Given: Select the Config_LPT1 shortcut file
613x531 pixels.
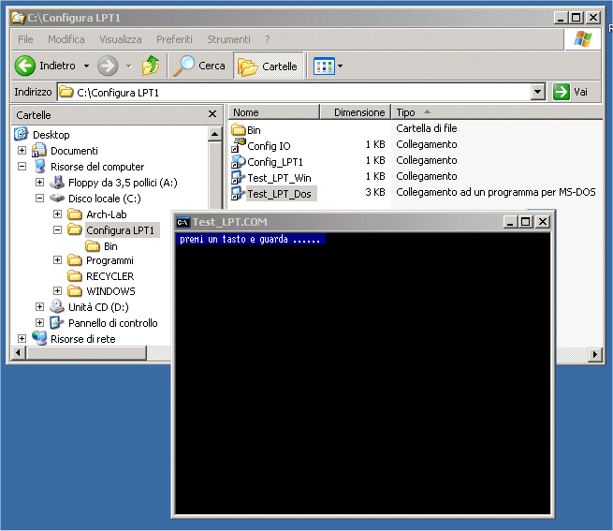Looking at the screenshot, I should point(274,161).
